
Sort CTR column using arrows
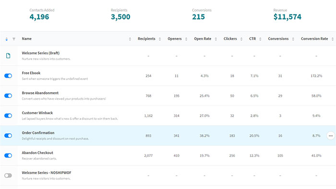coord(260,39)
